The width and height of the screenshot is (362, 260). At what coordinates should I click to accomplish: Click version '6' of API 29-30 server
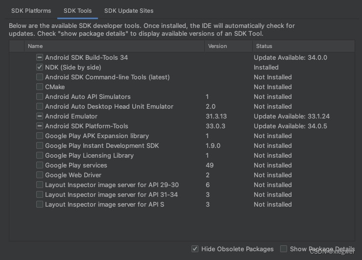pos(208,185)
